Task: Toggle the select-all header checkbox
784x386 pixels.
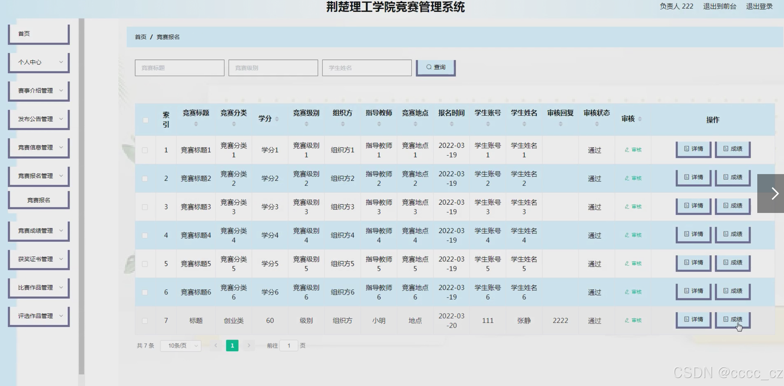Action: (145, 120)
